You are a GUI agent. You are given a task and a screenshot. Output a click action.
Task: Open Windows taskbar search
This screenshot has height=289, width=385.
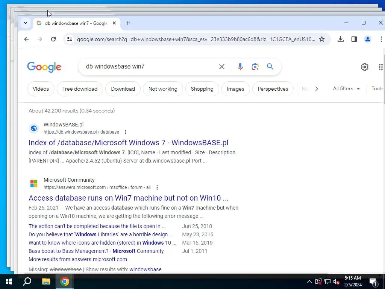27,281
